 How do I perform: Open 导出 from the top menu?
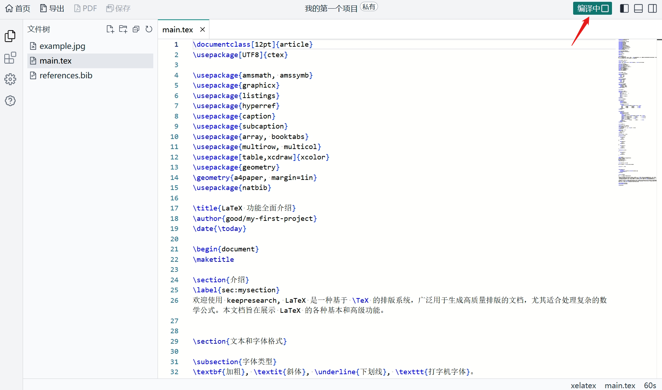tap(52, 8)
